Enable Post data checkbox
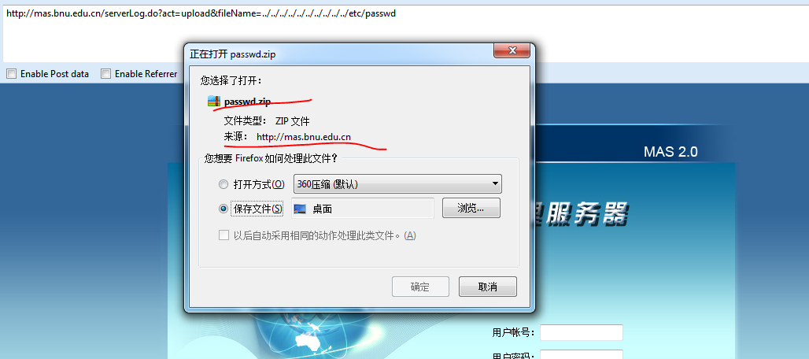This screenshot has height=359, width=809. 11,74
